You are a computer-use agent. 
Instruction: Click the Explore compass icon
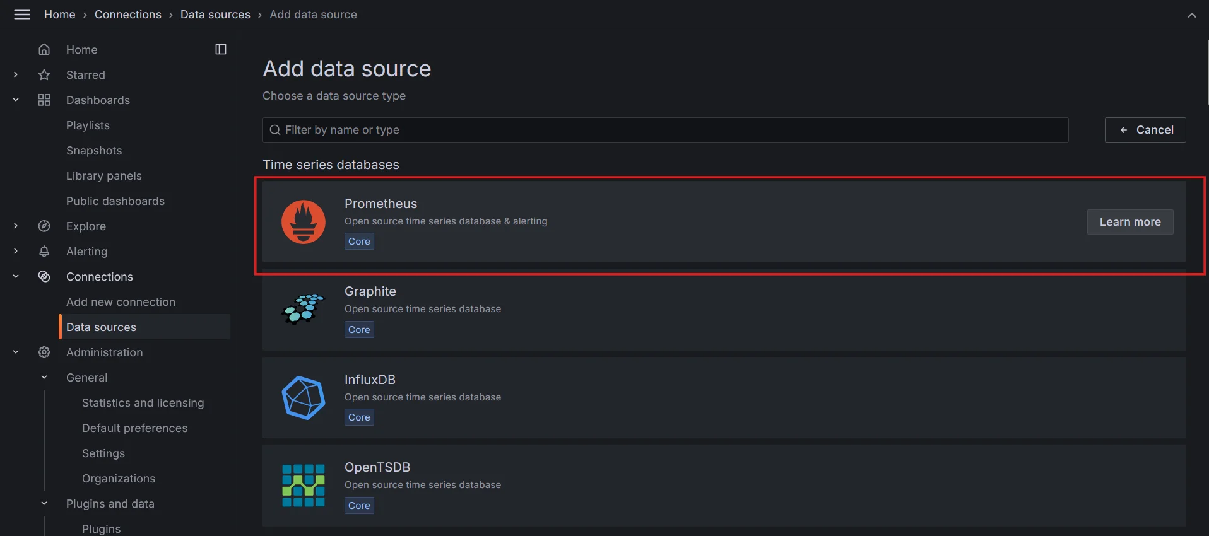pos(44,226)
